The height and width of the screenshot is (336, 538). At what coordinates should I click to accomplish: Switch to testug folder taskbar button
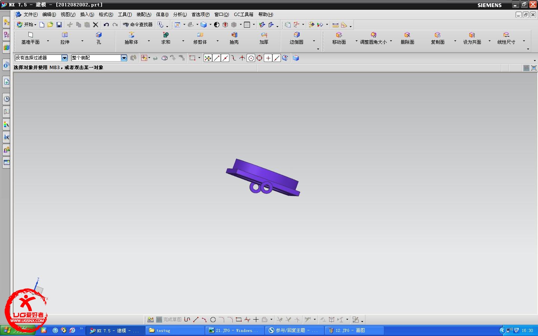click(175, 330)
